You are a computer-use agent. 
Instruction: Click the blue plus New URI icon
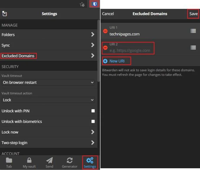click(105, 61)
